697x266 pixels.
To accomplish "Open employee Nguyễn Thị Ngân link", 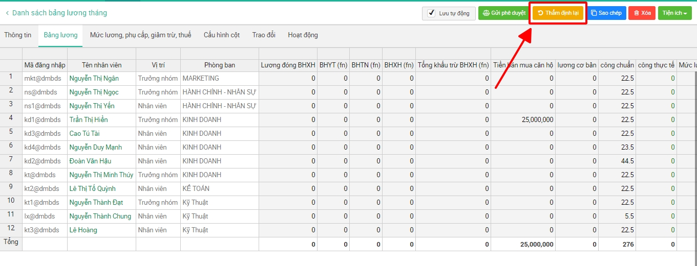I will pos(94,79).
